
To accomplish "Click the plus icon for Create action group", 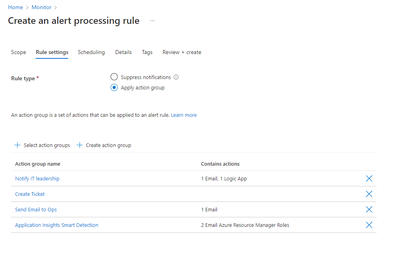I will [80, 145].
